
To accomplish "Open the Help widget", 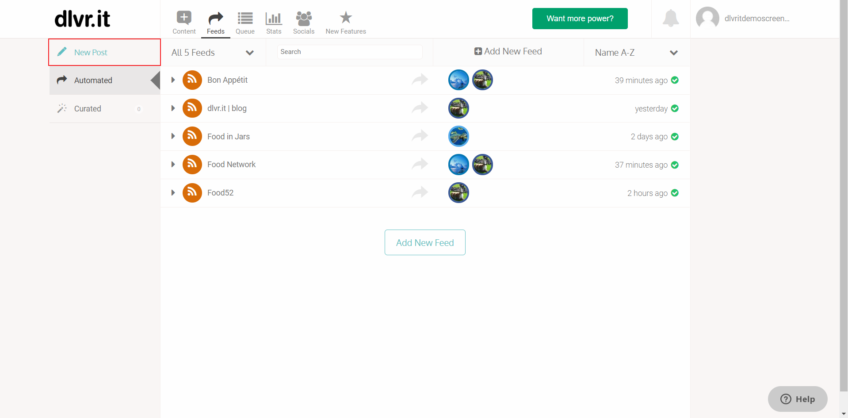I will [798, 399].
